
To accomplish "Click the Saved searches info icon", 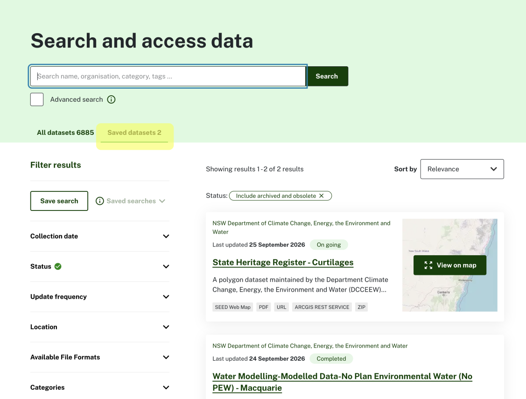I will 99,201.
